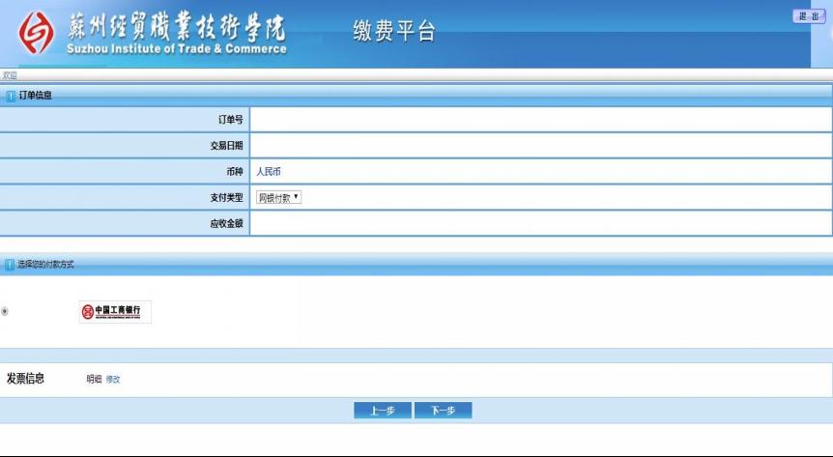The width and height of the screenshot is (833, 457).
Task: Click the 应收金额 amount receivable field
Action: point(540,223)
